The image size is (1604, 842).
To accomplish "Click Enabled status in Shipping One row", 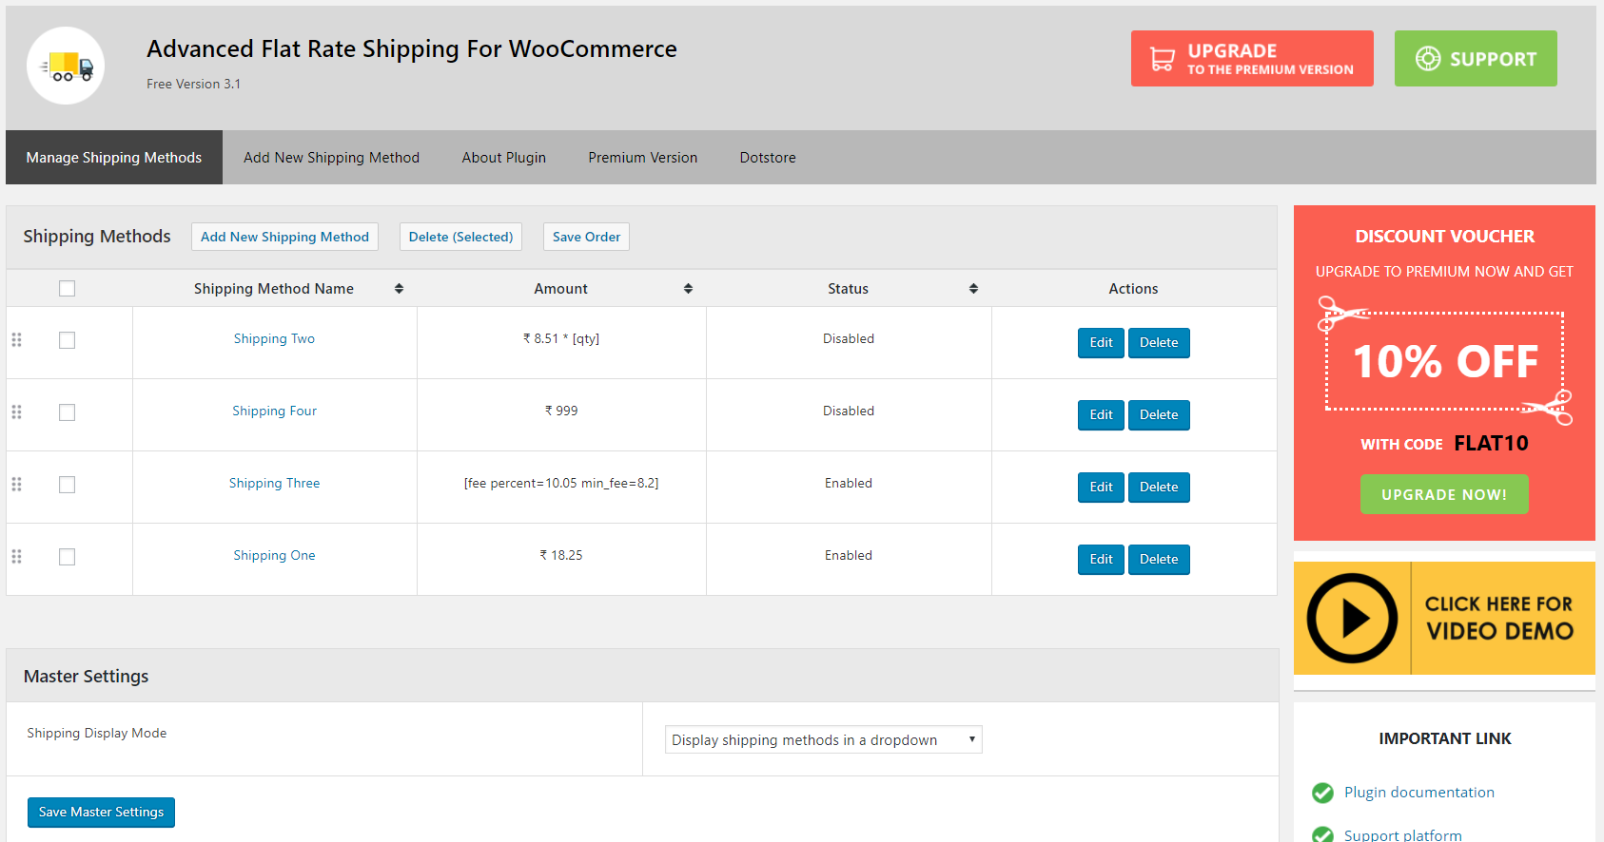I will click(x=849, y=555).
